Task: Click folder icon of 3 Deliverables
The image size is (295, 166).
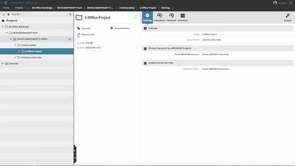Action: 19,45
